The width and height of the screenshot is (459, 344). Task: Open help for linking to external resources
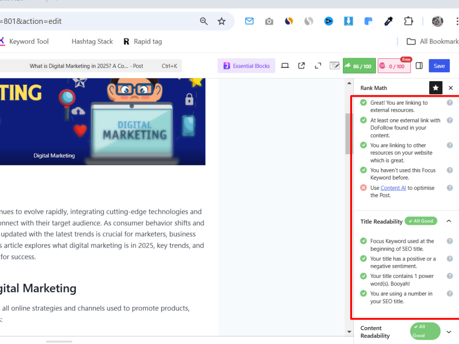(450, 103)
